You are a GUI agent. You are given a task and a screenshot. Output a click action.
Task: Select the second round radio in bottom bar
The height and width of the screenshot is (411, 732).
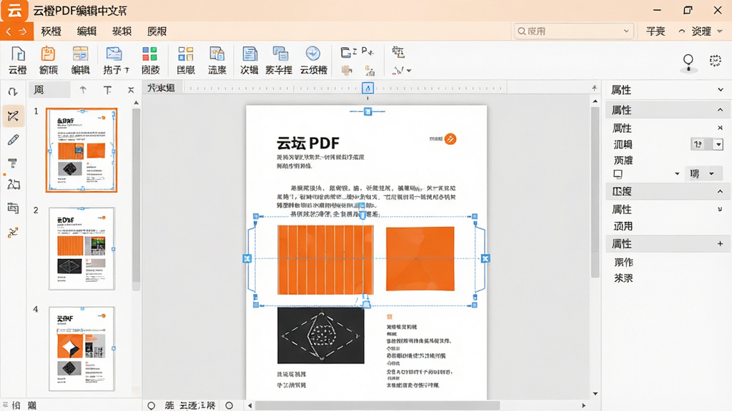pyautogui.click(x=229, y=405)
